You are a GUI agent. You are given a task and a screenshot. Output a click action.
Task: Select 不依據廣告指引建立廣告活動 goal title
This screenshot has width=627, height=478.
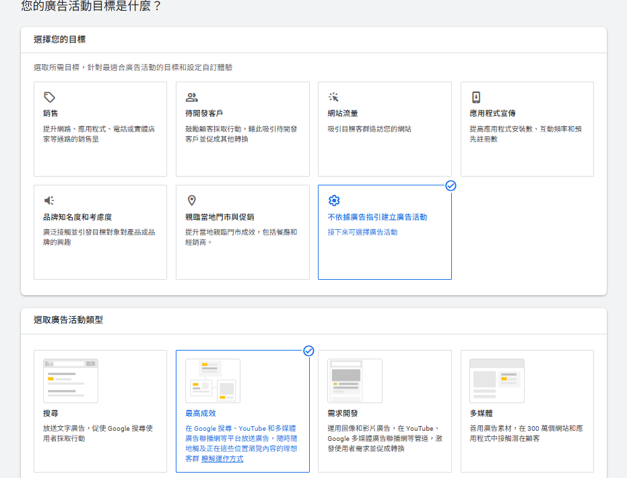pos(377,217)
